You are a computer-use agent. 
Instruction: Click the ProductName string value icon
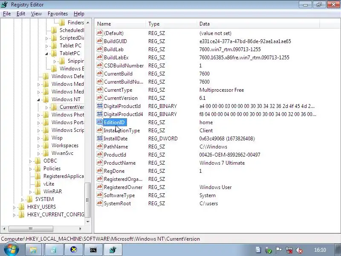(100, 163)
